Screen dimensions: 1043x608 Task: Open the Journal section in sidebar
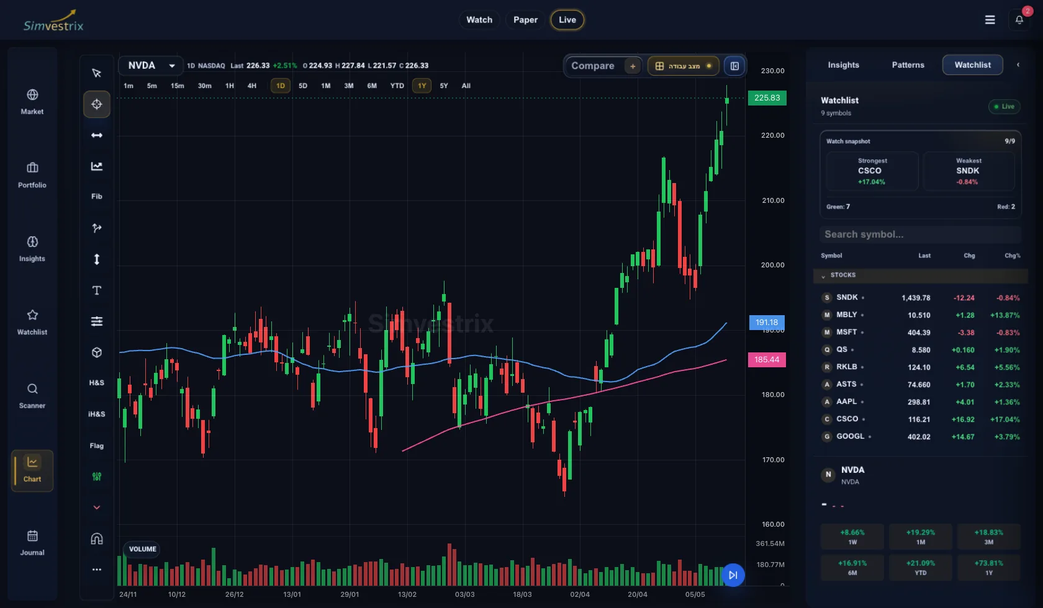32,543
